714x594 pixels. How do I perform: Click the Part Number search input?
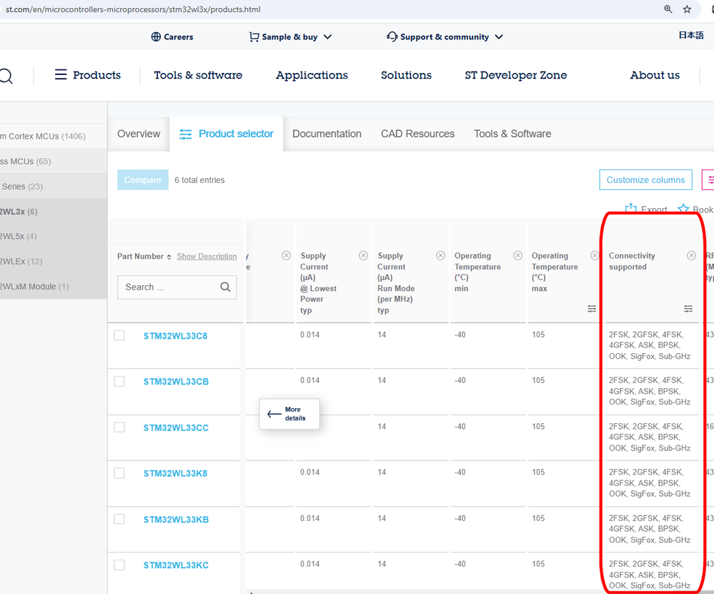click(x=169, y=287)
